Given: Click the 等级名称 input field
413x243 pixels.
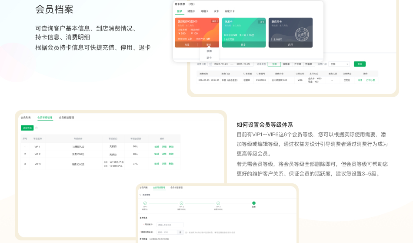Looking at the screenshot, I should pos(170,225).
